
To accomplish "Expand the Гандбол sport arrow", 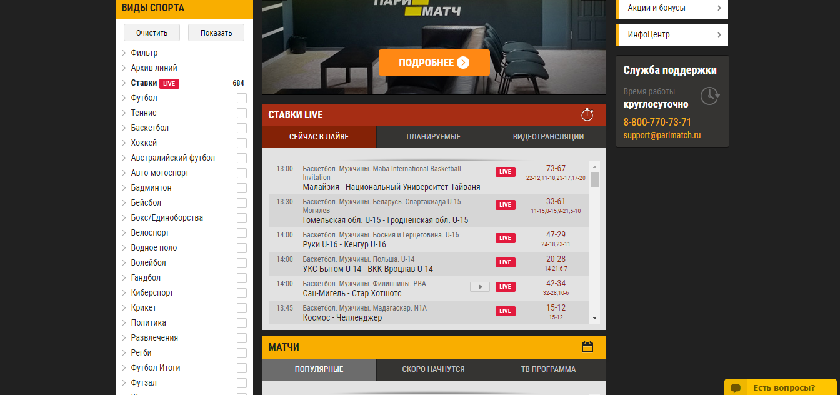I will [x=124, y=278].
